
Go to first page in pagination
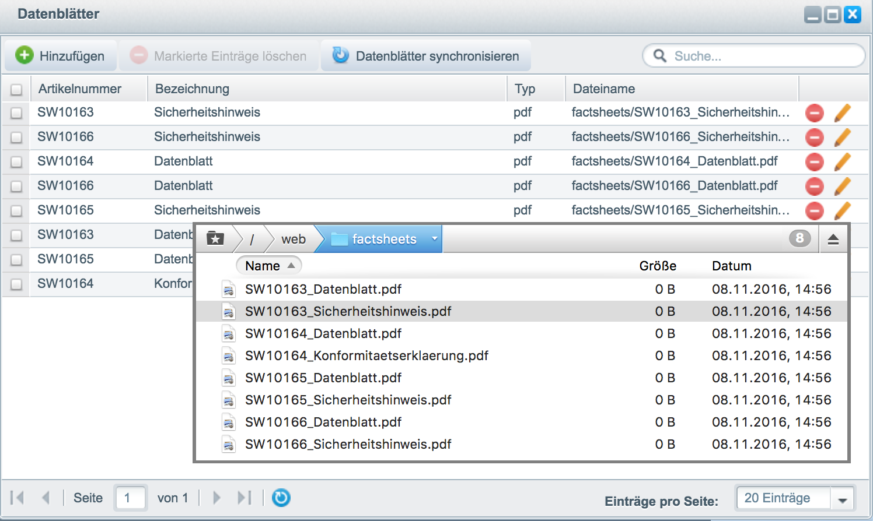18,498
